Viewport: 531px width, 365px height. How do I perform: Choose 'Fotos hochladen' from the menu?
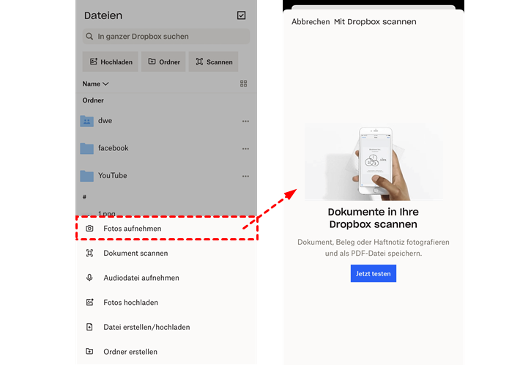pos(166,302)
